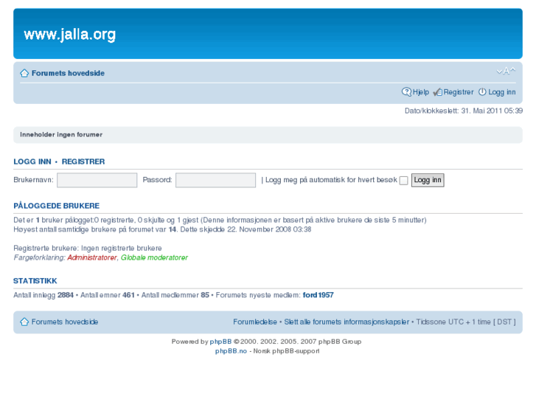Image resolution: width=536 pixels, height=402 pixels.
Task: Click the PÅLOGGEDE BRUKERE heading
Action: coord(57,206)
